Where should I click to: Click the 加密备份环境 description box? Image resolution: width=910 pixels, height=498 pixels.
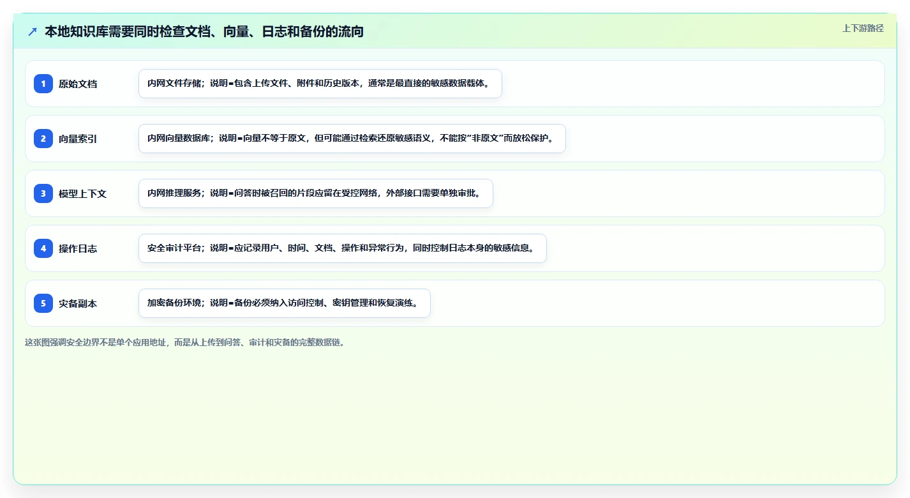285,303
